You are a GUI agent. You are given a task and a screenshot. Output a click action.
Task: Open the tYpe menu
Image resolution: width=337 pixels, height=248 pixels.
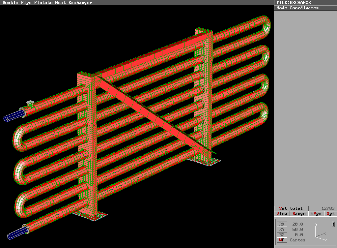click(316, 214)
